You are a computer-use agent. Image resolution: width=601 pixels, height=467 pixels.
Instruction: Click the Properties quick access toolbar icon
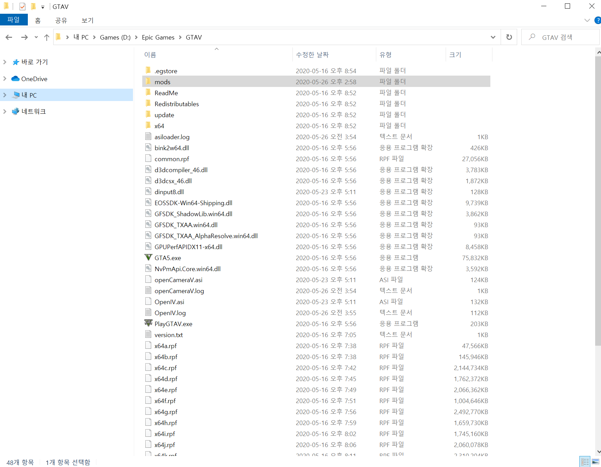coord(22,7)
